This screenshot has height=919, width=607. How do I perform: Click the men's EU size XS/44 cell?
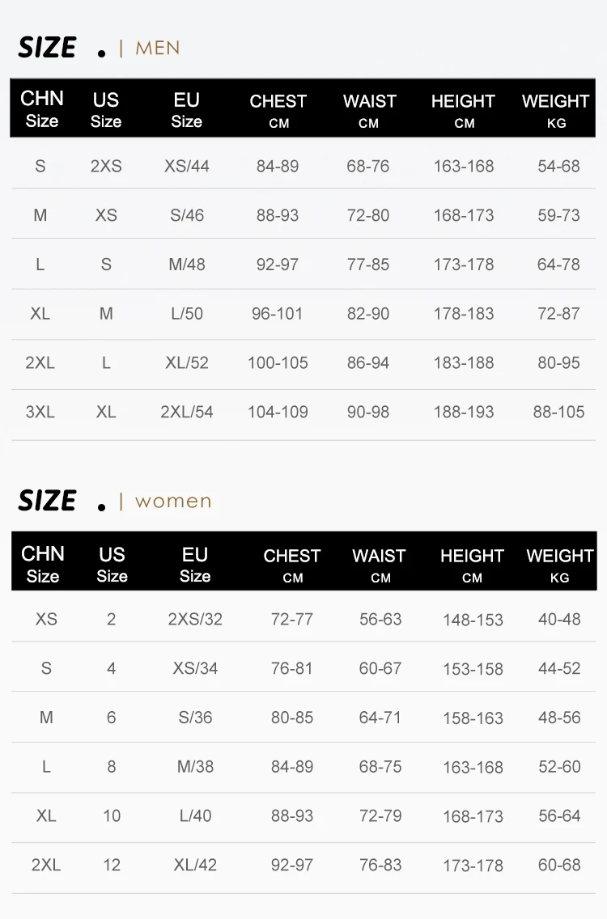point(187,166)
